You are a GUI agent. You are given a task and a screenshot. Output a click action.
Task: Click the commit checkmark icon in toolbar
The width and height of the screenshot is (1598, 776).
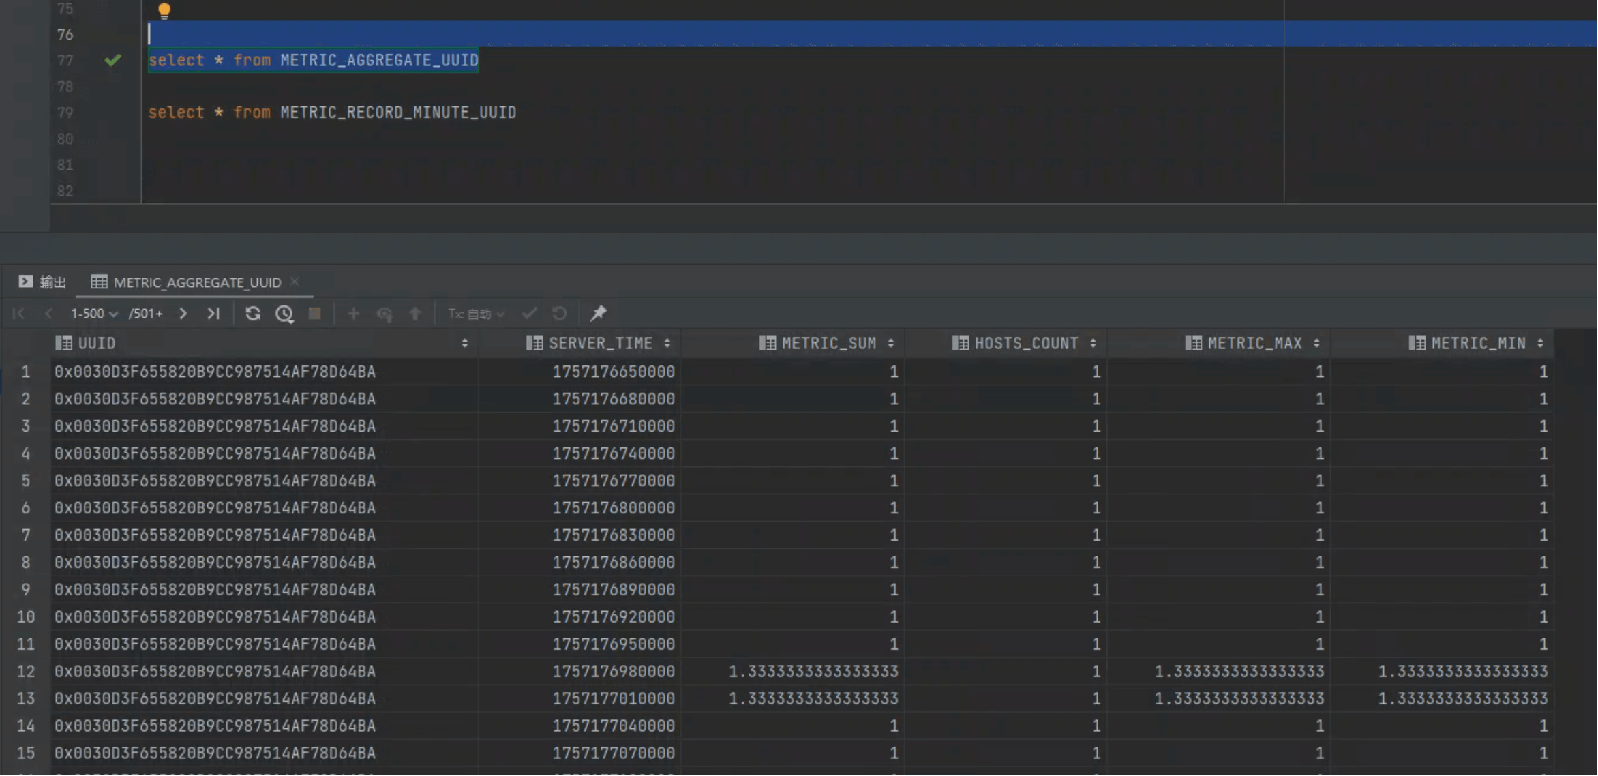pos(529,314)
